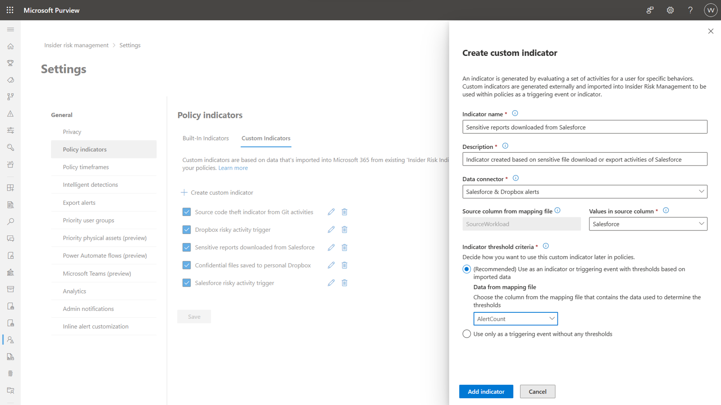The width and height of the screenshot is (721, 405).
Task: Delete the Sensitive reports downloaded from Salesforce indicator
Action: [x=344, y=247]
